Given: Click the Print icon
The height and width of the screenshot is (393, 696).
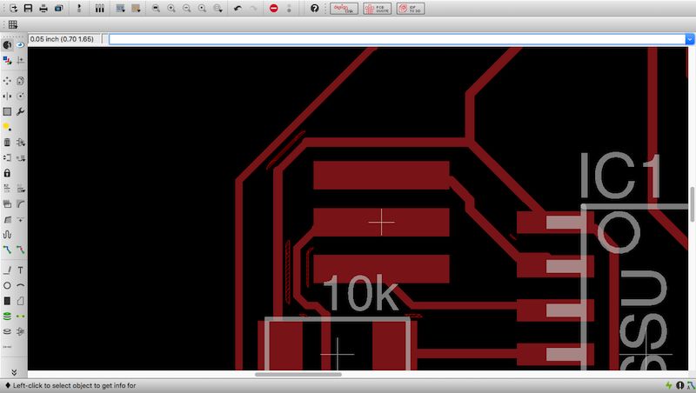Looking at the screenshot, I should pos(43,8).
